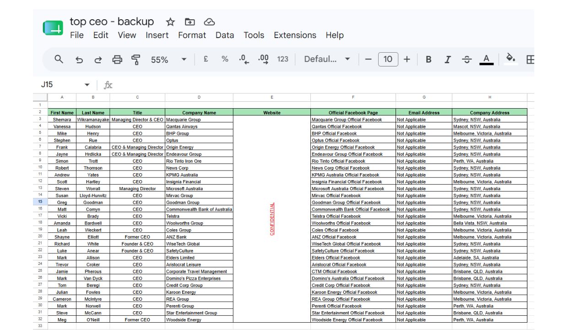
Task: Select column E header
Action: pos(272,97)
